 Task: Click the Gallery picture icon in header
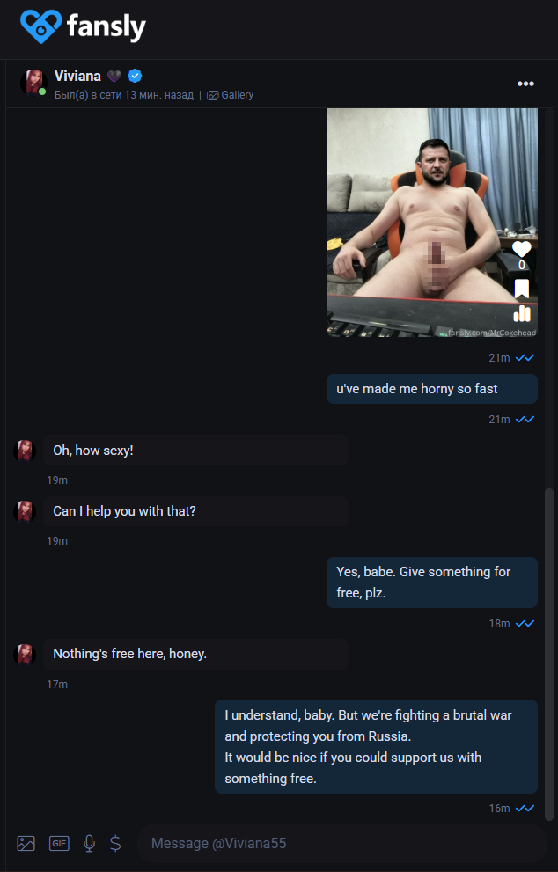pyautogui.click(x=212, y=95)
